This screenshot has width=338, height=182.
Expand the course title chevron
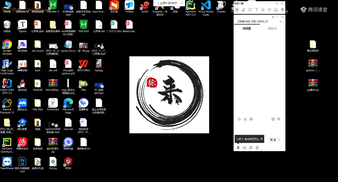(281, 22)
